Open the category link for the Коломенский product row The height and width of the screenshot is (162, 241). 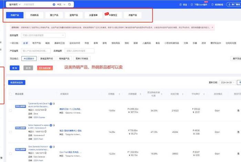(71, 131)
